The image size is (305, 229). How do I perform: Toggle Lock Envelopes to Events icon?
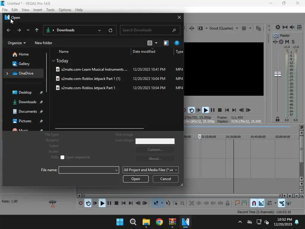[x=281, y=203]
